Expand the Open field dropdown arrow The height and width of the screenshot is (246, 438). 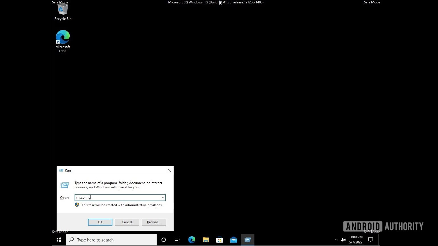(x=163, y=197)
